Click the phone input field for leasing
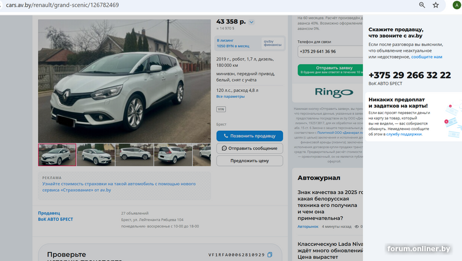 click(330, 51)
